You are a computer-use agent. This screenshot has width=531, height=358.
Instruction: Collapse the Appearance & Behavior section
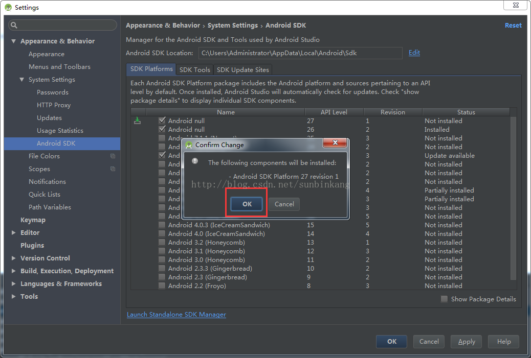coord(13,41)
